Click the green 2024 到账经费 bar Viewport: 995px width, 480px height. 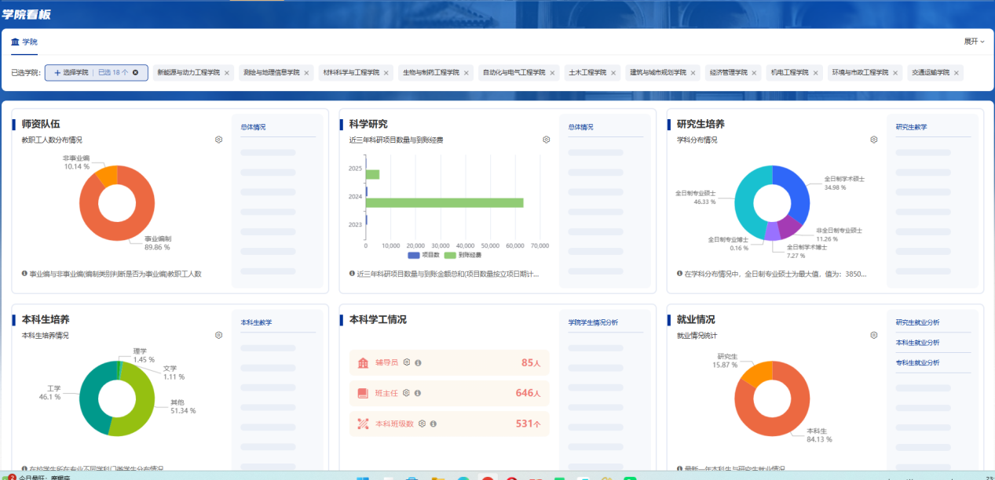pos(444,202)
